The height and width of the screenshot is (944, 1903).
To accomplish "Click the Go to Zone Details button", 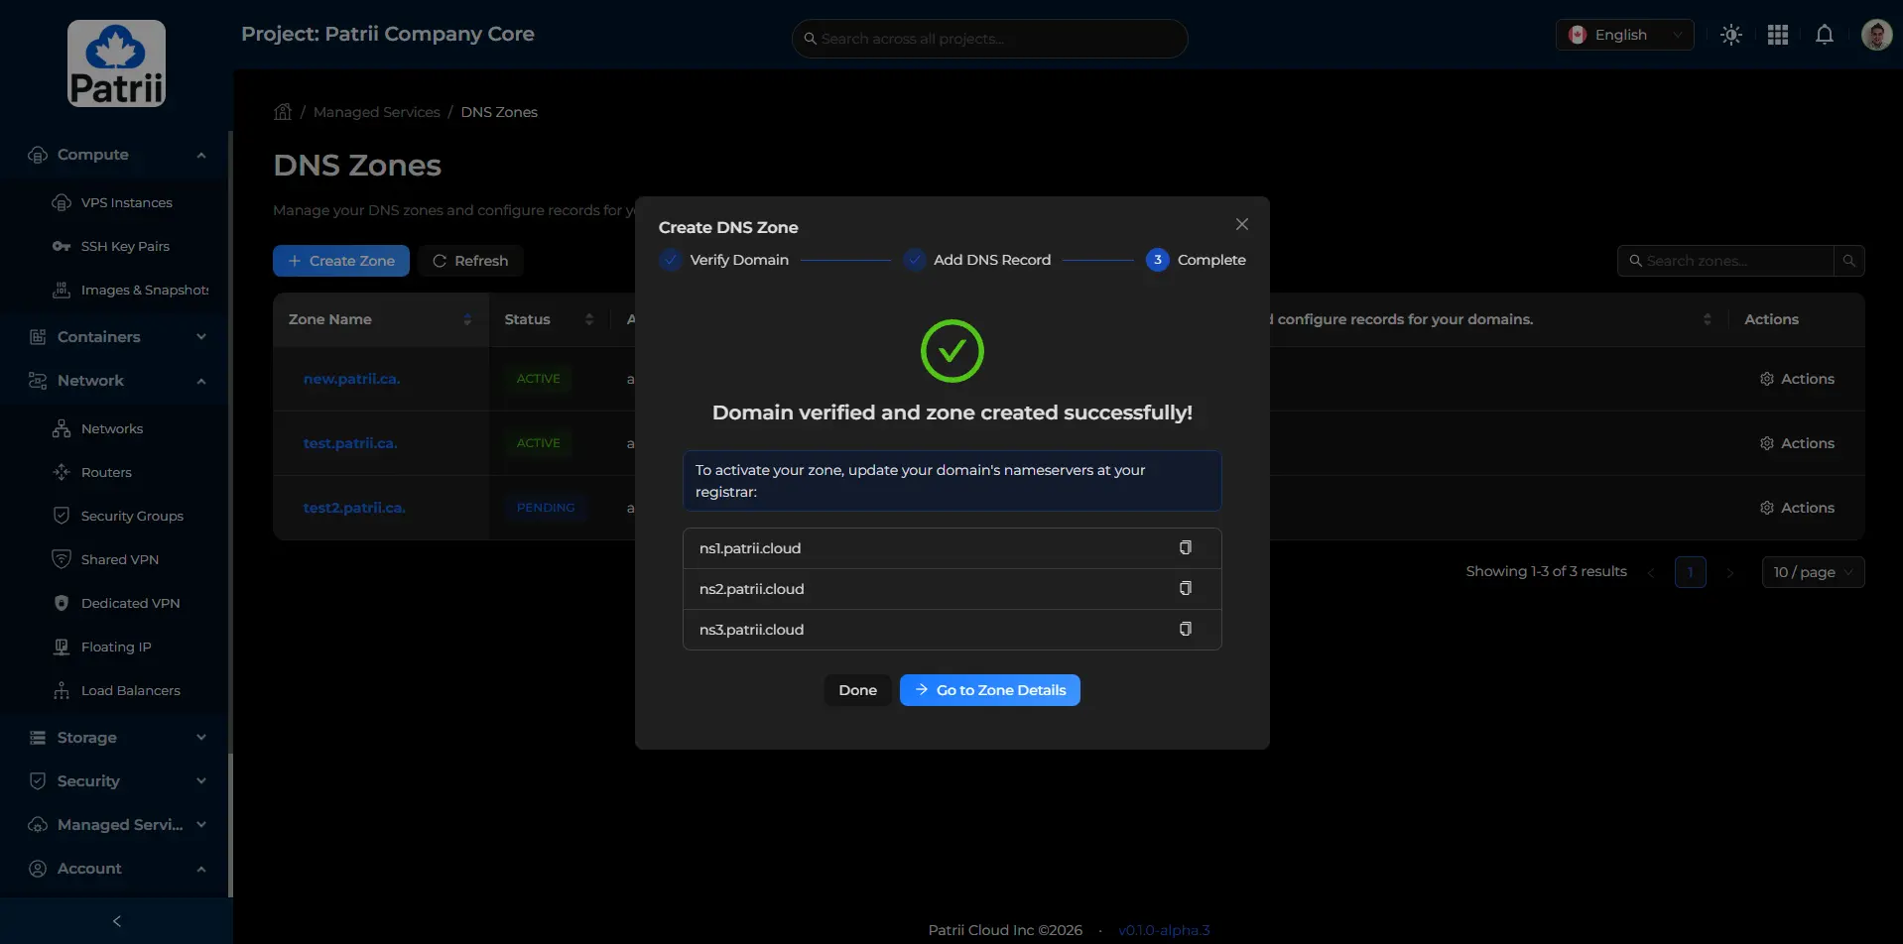I will (989, 690).
